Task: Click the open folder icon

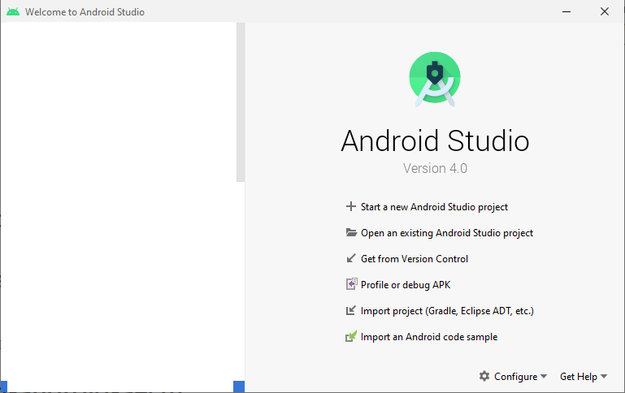Action: click(351, 232)
